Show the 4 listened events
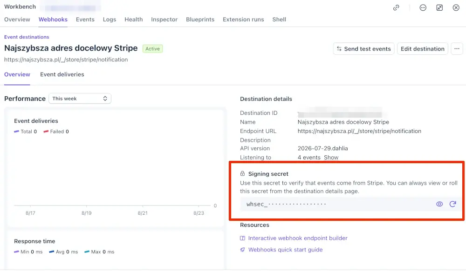This screenshot has width=466, height=271. 331,158
